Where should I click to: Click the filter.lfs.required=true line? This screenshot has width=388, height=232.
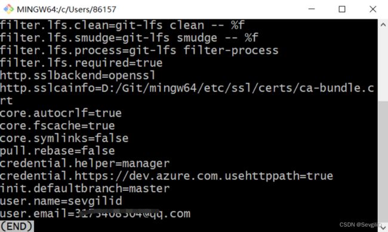point(81,62)
